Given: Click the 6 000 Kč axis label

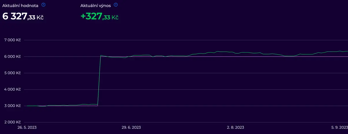Looking at the screenshot, I should (13, 57).
